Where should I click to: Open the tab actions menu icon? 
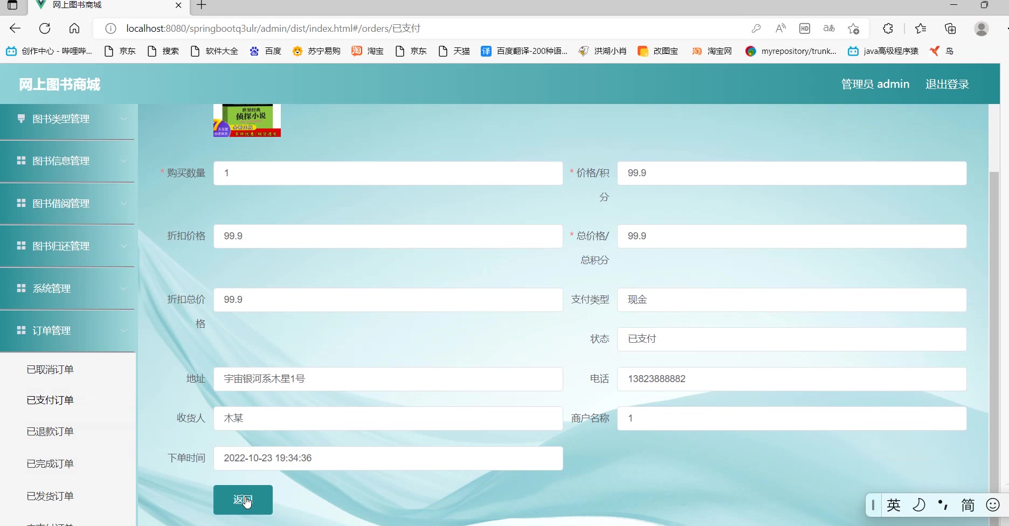pyautogui.click(x=12, y=5)
